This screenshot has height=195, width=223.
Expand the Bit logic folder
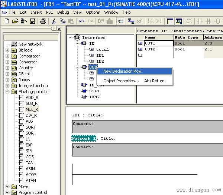tap(7, 50)
